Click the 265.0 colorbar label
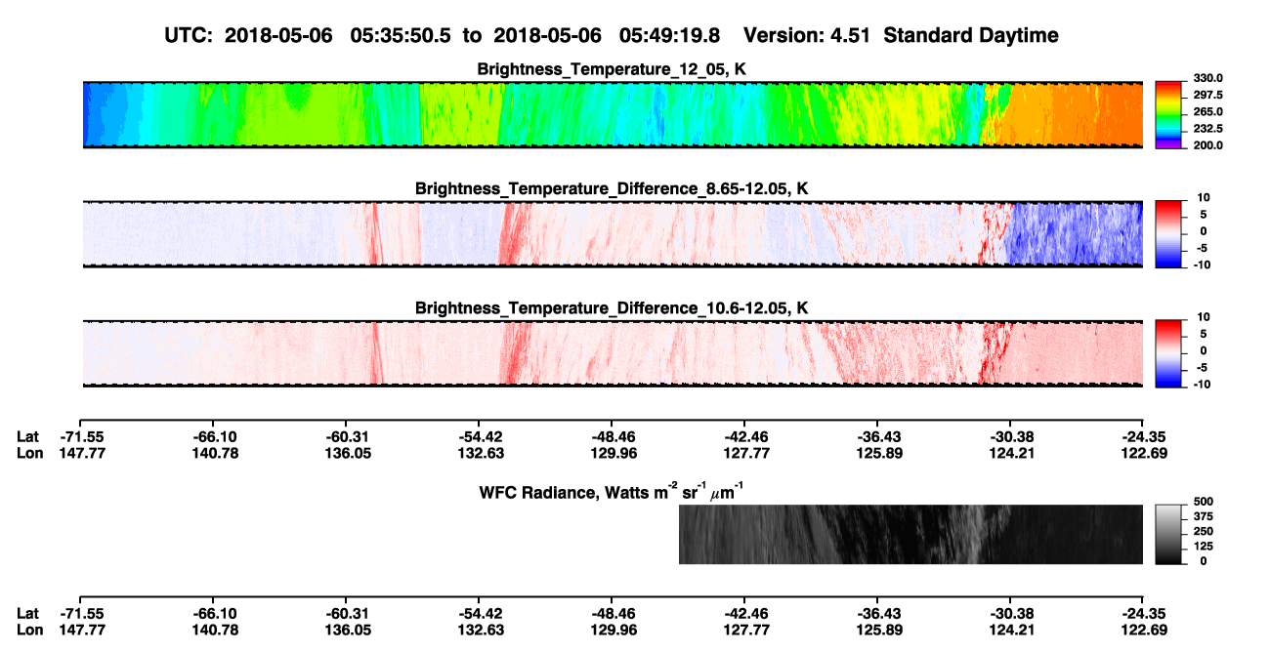Screen dimensions: 1270x651 coord(1207,112)
